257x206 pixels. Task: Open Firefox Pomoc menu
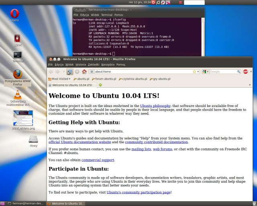click(121, 64)
